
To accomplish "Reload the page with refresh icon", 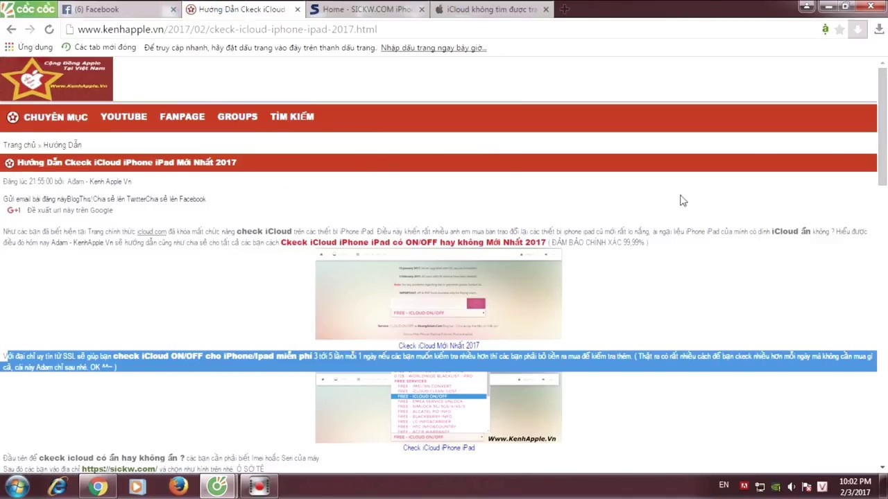I will click(x=49, y=29).
